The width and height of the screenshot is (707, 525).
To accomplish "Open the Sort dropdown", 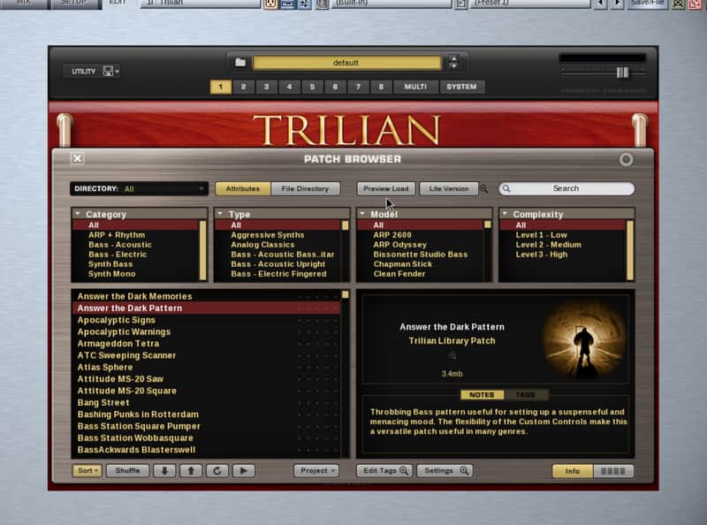I will [x=87, y=471].
